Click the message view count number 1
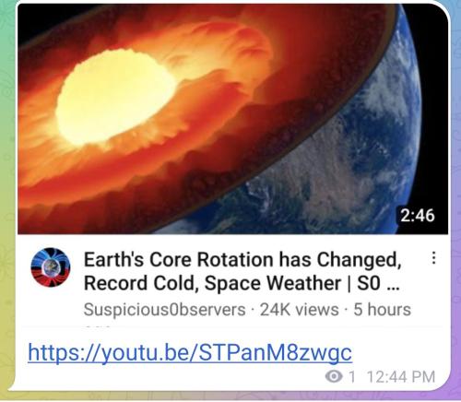This screenshot has height=402, width=461. coord(352,377)
